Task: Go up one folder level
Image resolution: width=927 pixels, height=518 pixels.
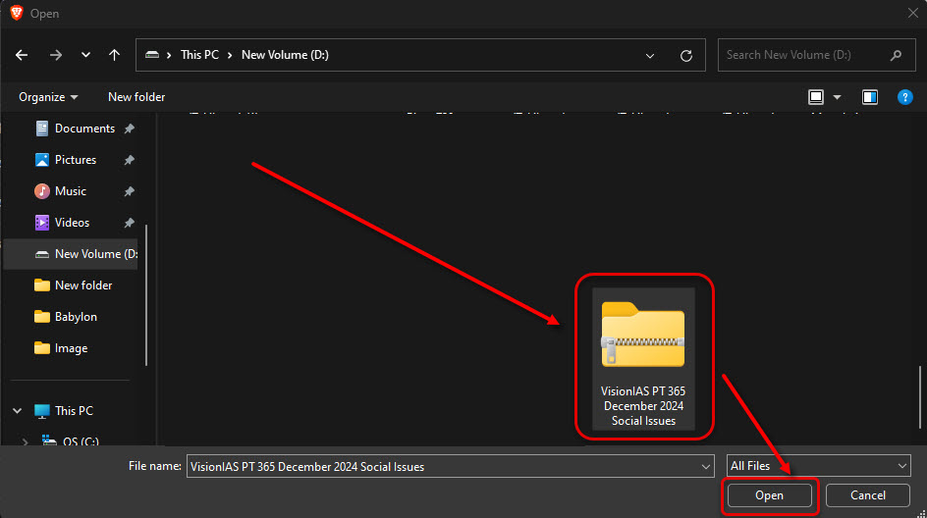Action: 114,55
